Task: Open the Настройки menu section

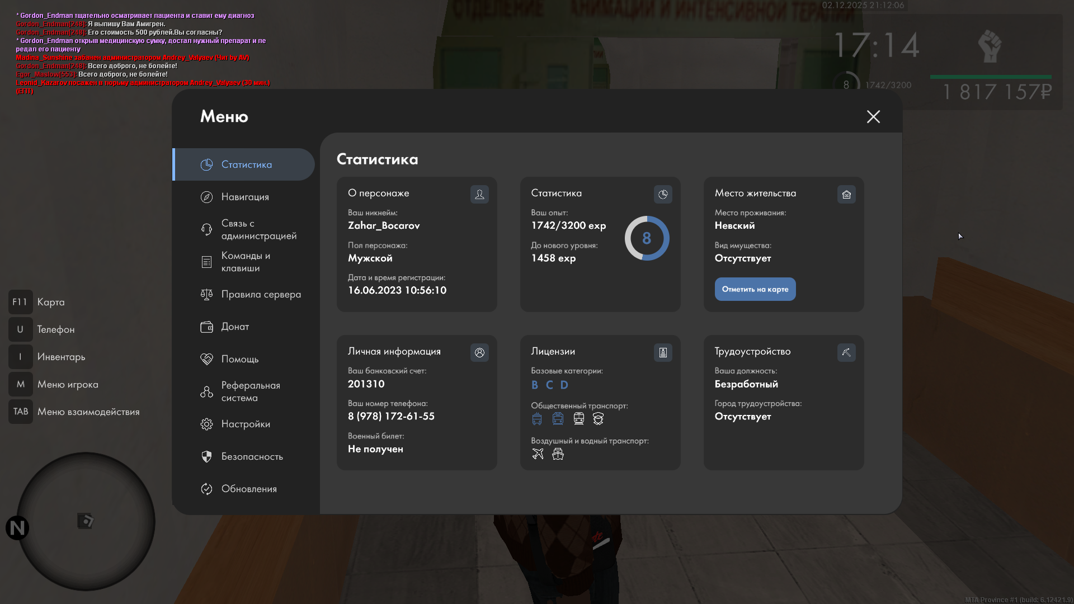Action: pos(245,424)
